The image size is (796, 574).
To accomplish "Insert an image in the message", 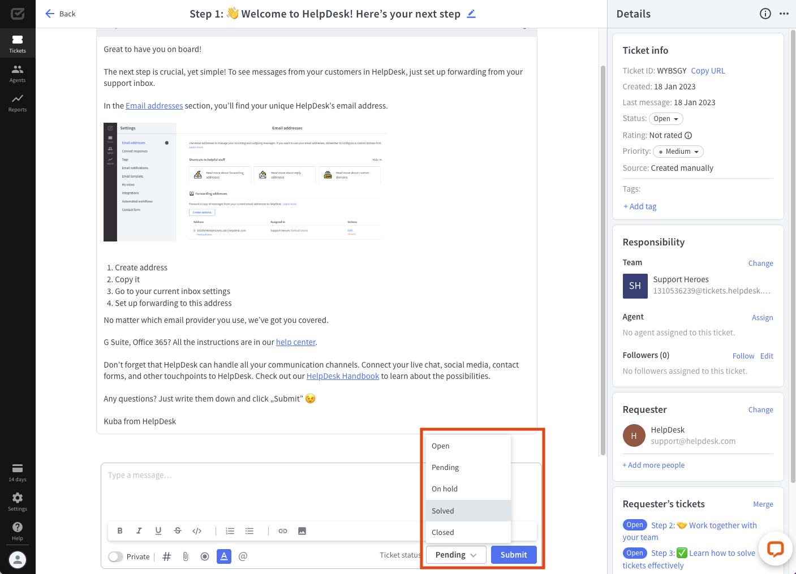I will pyautogui.click(x=302, y=531).
